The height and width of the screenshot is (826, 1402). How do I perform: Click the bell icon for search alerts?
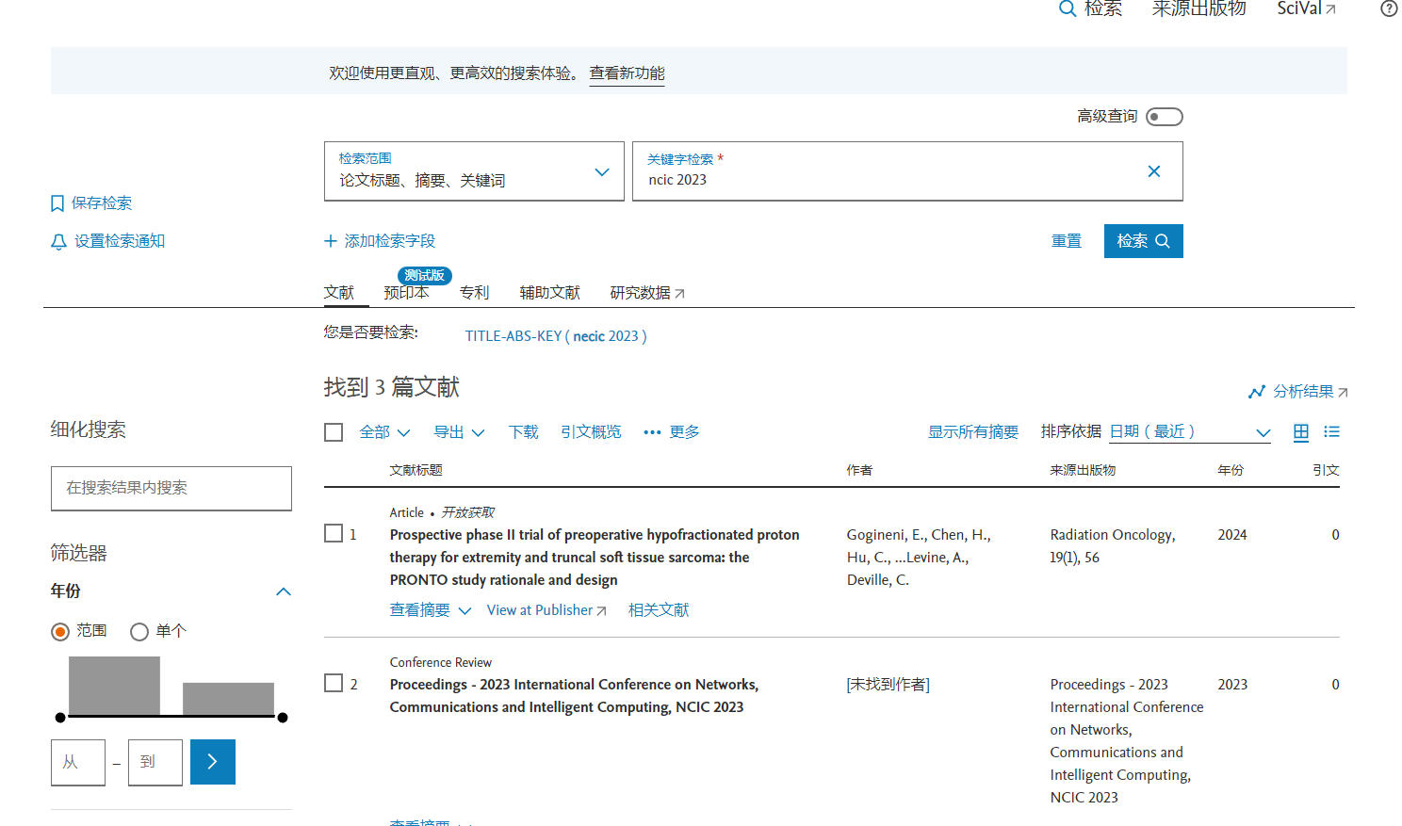[x=58, y=242]
